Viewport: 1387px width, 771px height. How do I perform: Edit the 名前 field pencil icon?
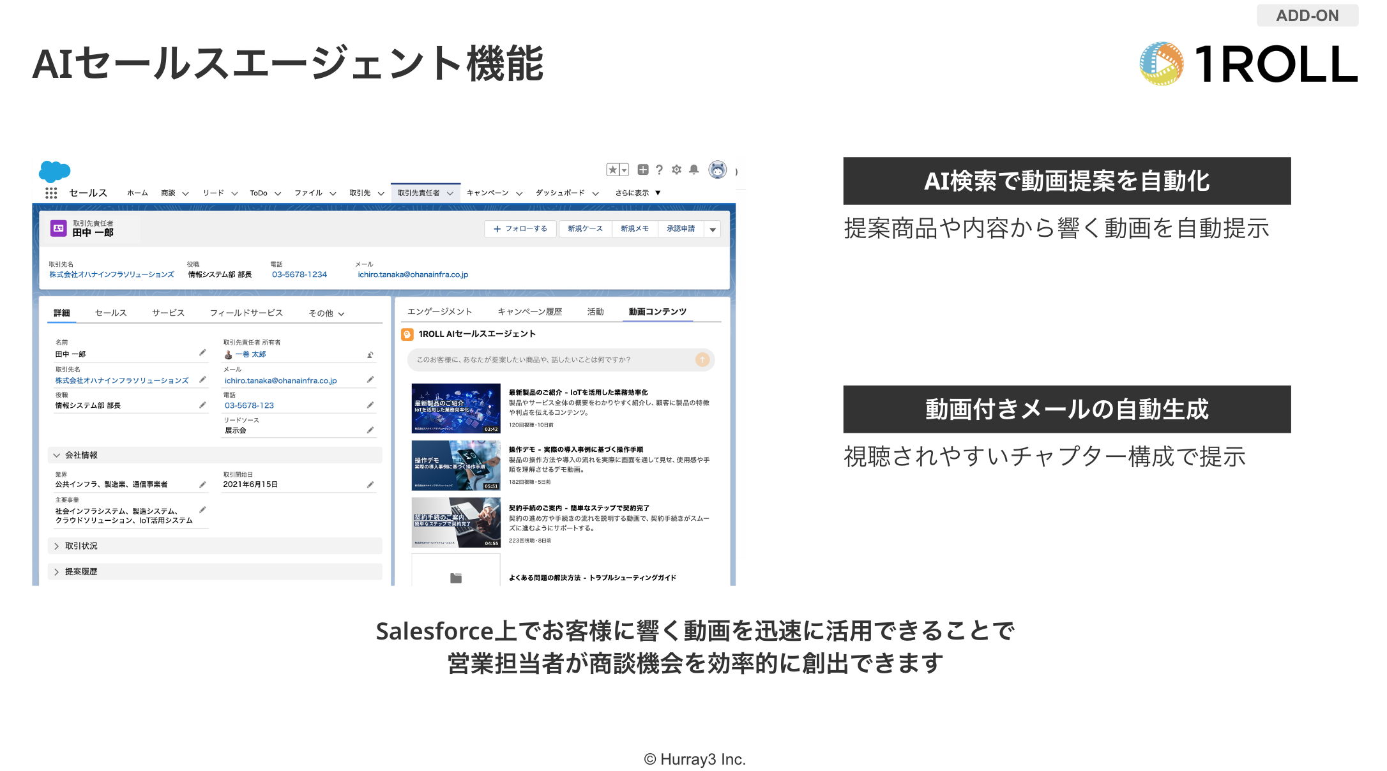click(x=202, y=353)
